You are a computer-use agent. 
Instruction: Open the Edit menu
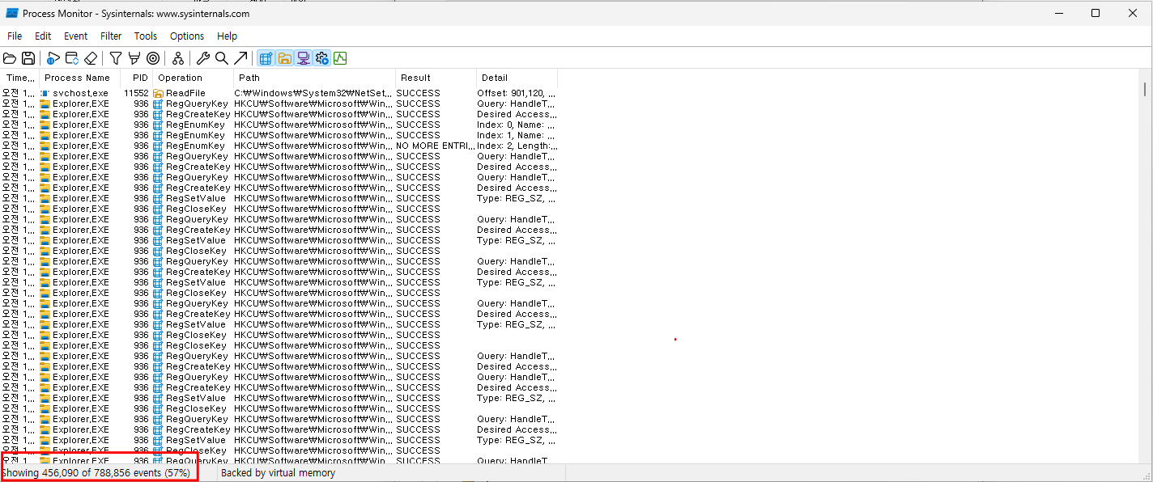[x=43, y=36]
